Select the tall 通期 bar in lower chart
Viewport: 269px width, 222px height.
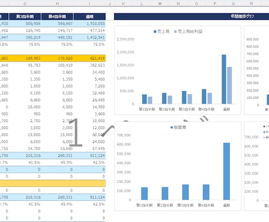pos(226,171)
